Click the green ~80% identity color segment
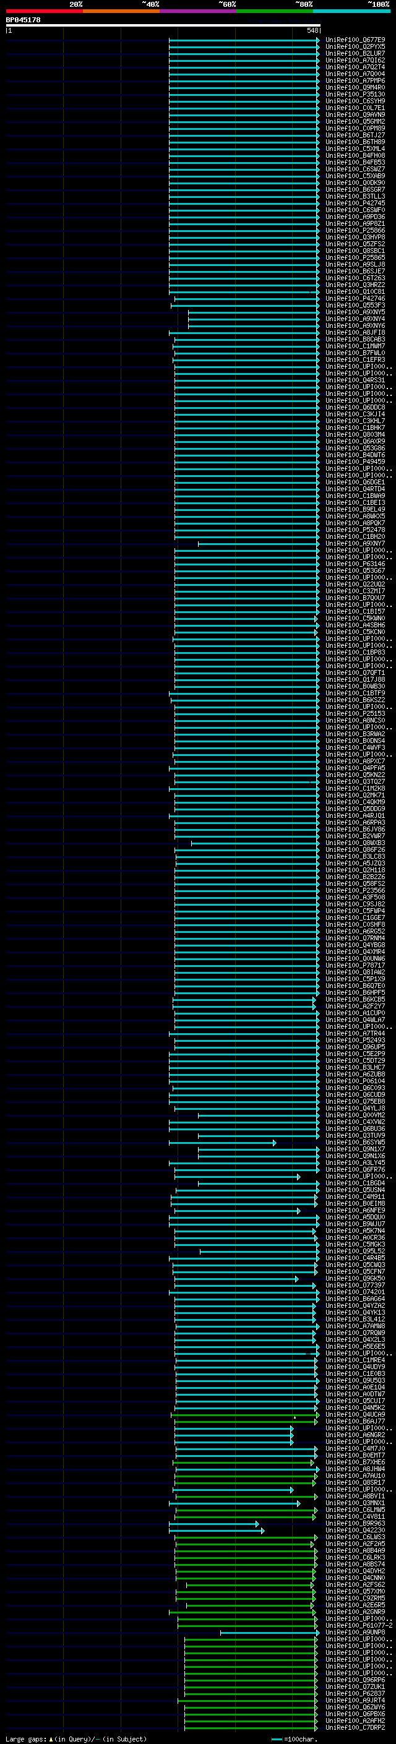Image resolution: width=396 pixels, height=1744 pixels. tap(275, 11)
